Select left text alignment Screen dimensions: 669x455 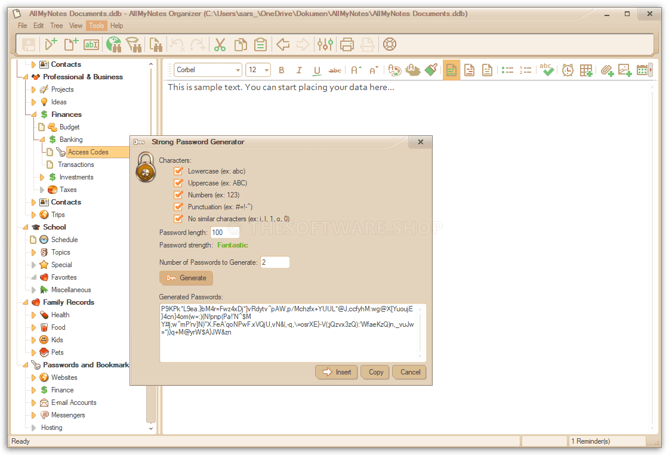tap(451, 70)
